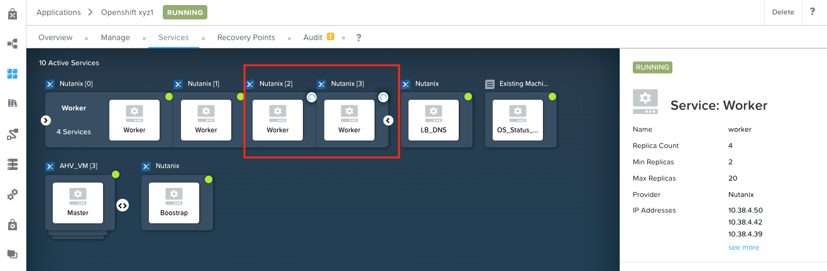Screen dimensions: 827x271
Task: Click the see more IP addresses link
Action: [x=743, y=248]
